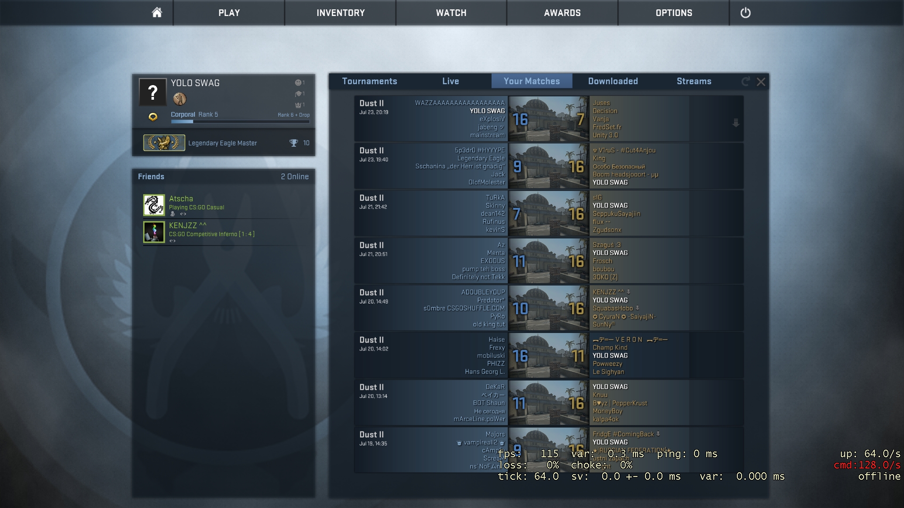
Task: Click player name 'mArceLine.poWer'
Action: (479, 419)
